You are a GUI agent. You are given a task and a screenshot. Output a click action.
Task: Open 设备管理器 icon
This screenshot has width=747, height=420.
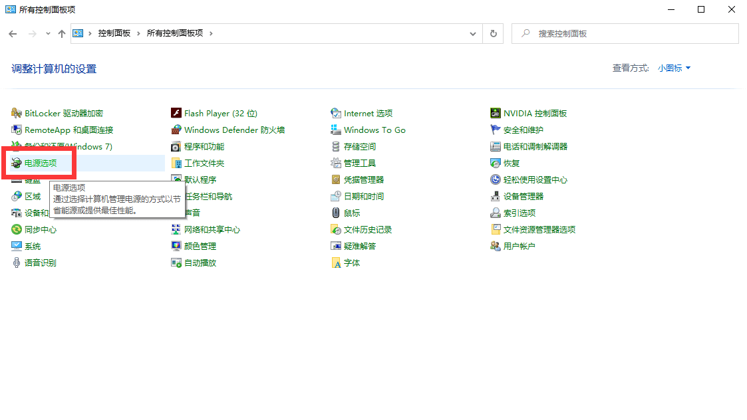[496, 196]
